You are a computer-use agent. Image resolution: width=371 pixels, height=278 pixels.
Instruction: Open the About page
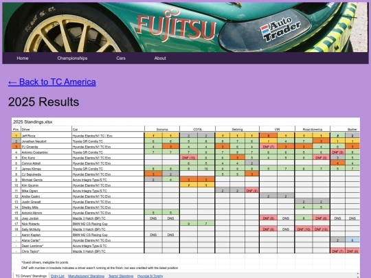(160, 58)
